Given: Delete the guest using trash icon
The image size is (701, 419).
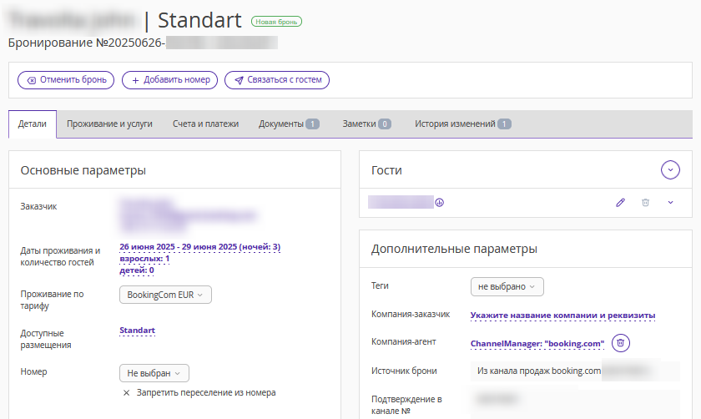Looking at the screenshot, I should (x=645, y=202).
